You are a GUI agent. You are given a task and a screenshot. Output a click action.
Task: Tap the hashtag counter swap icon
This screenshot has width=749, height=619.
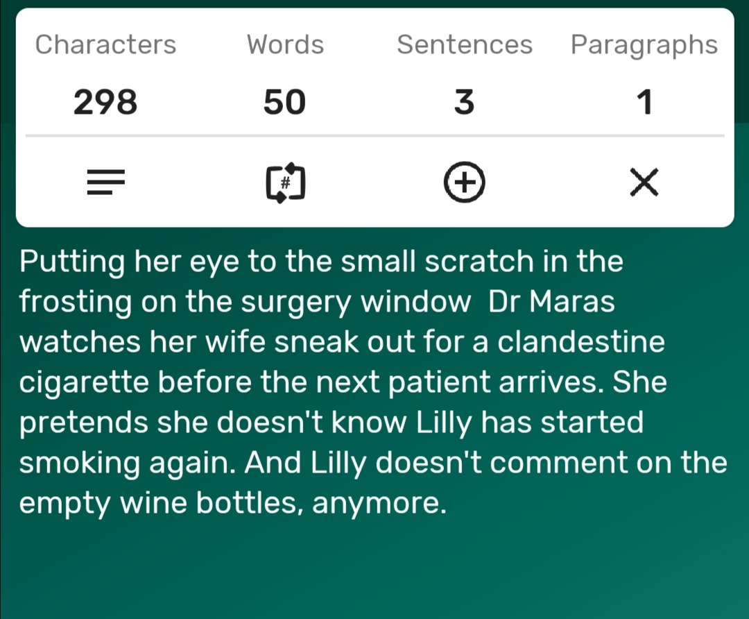point(285,182)
